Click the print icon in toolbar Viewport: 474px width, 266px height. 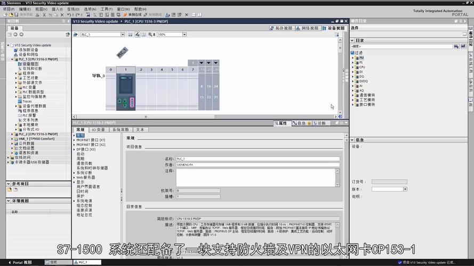pos(37,14)
